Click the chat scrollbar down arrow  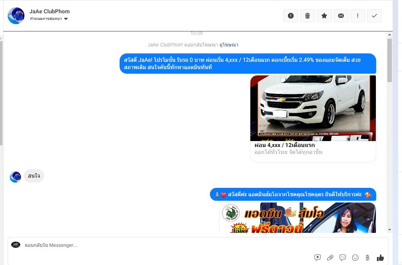(x=389, y=230)
